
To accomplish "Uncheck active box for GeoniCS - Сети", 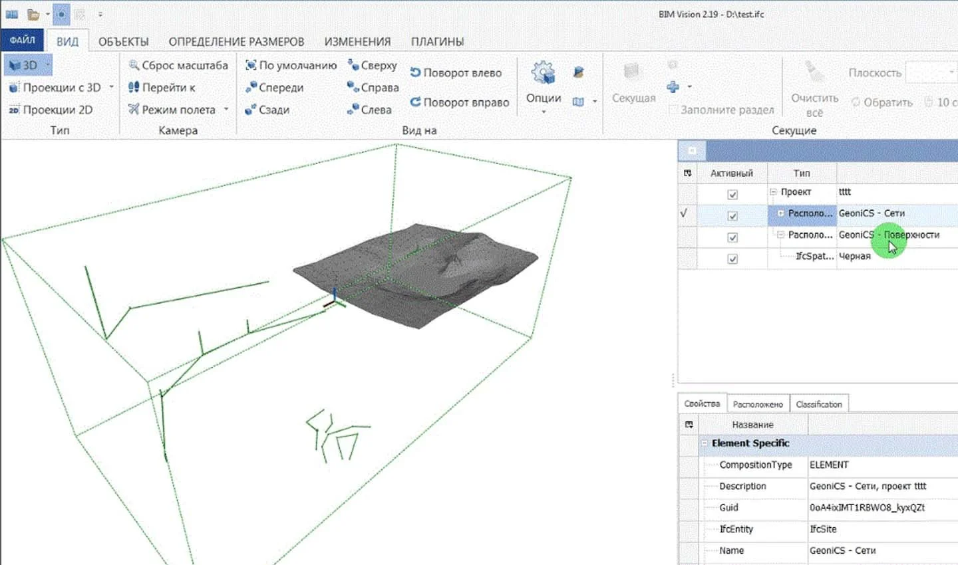I will point(732,216).
